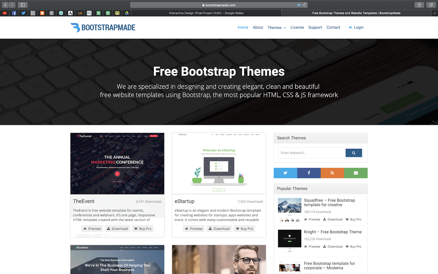Expand the Themes dropdown menu
The image size is (438, 274).
pos(277,27)
